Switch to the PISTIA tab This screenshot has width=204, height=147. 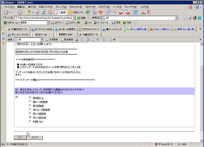pos(90,30)
